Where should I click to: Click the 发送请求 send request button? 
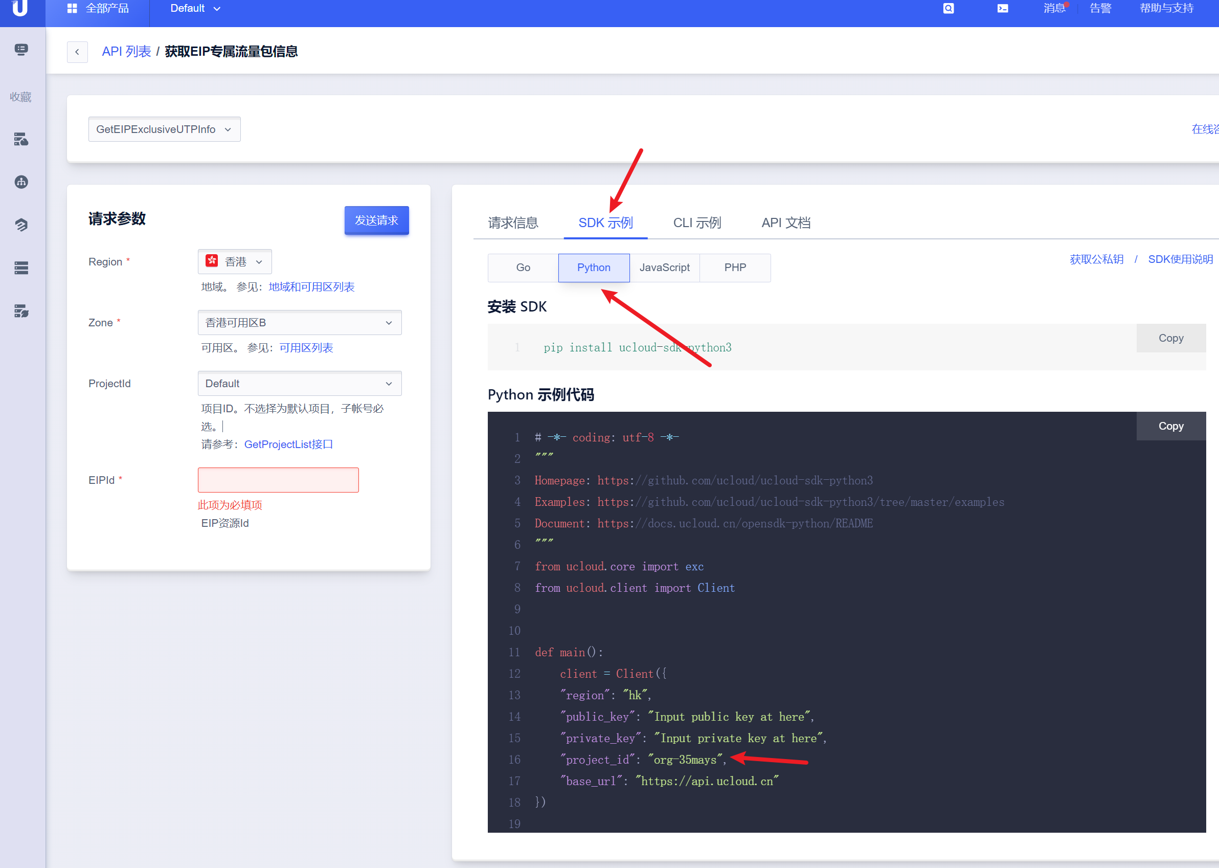pos(377,221)
